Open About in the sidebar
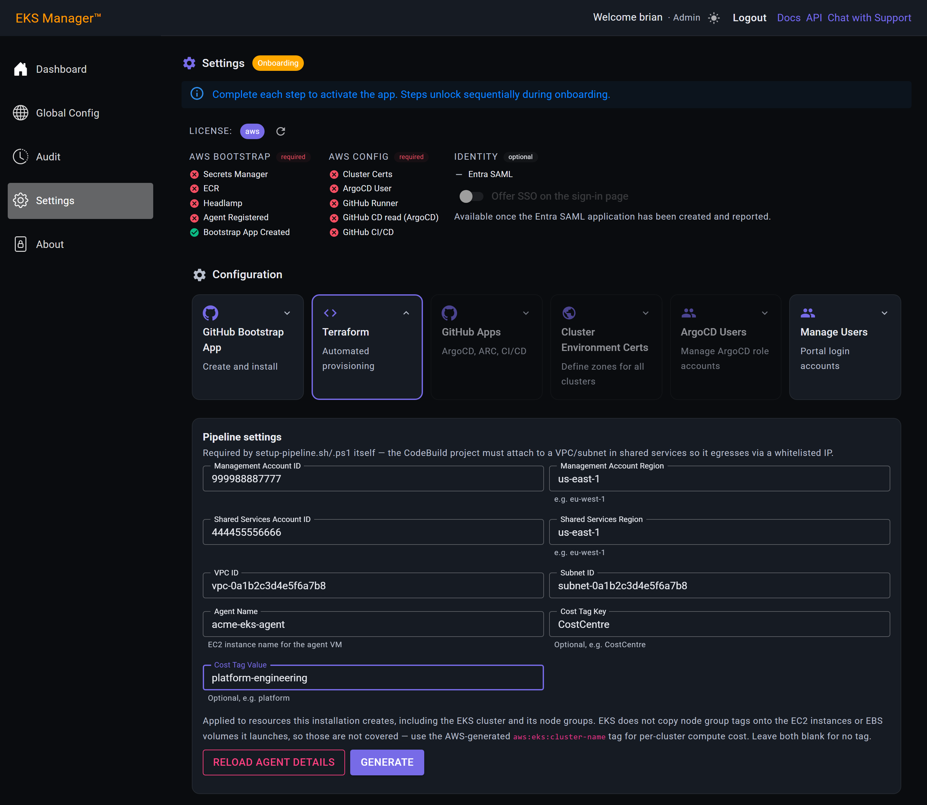 coord(80,244)
